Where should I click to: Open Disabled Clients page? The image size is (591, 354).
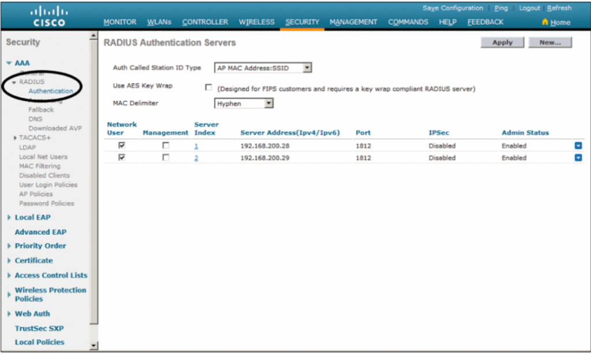[x=44, y=176]
